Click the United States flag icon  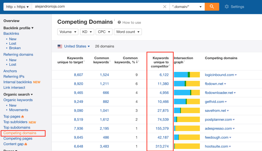pos(60,46)
